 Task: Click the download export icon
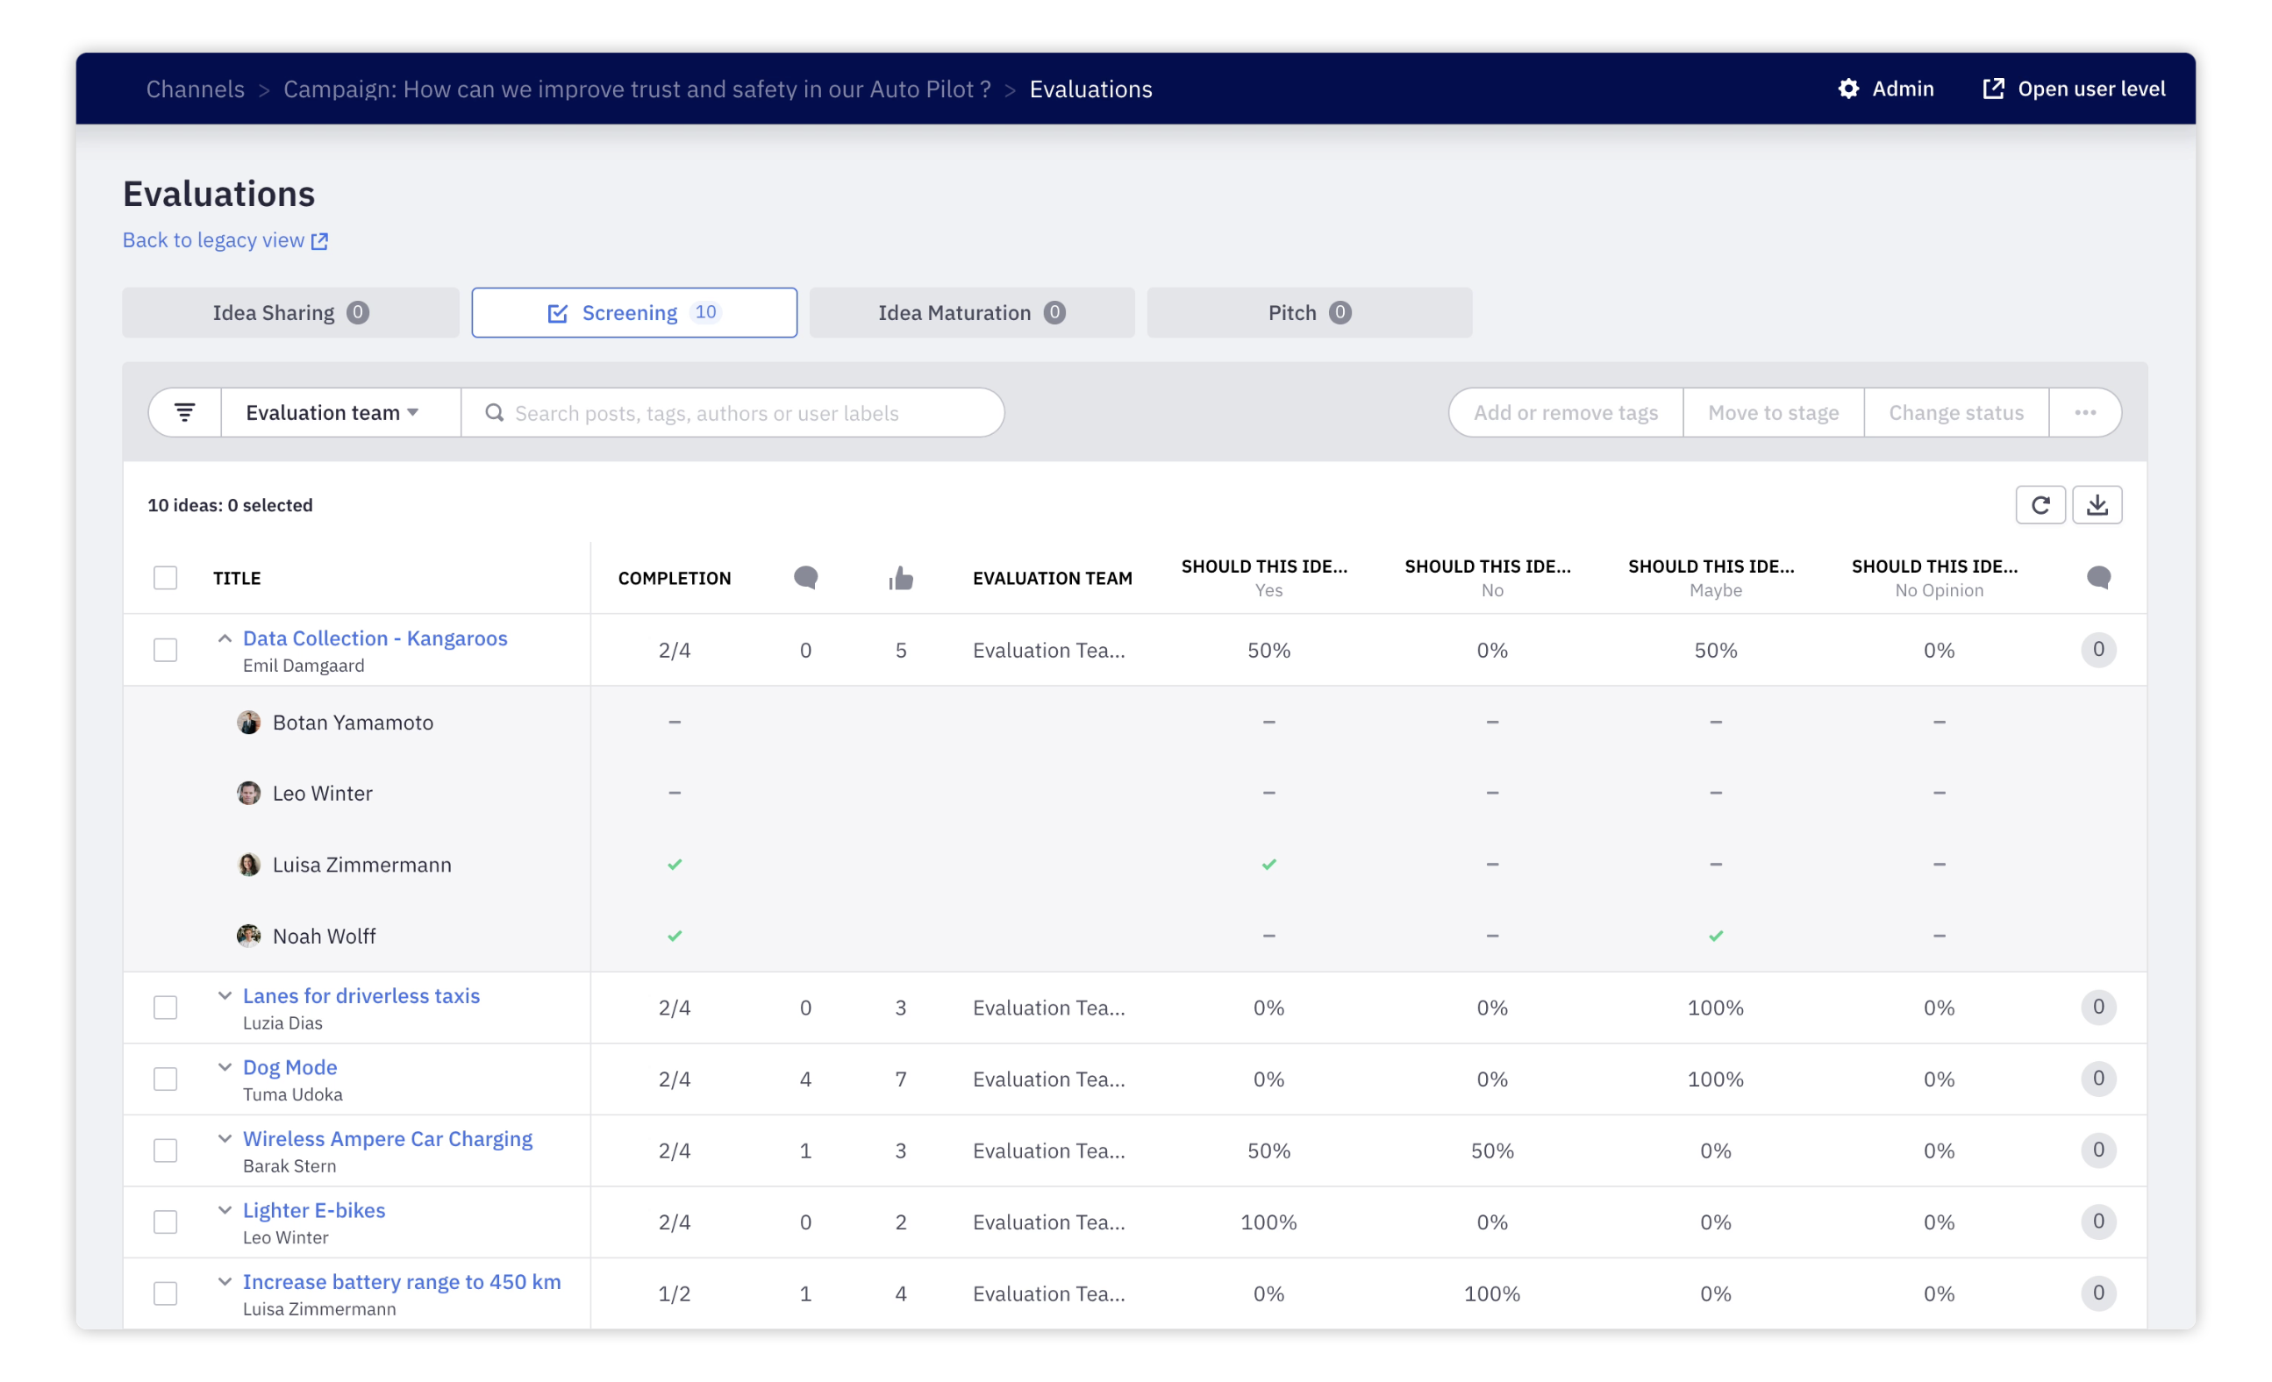point(2097,504)
